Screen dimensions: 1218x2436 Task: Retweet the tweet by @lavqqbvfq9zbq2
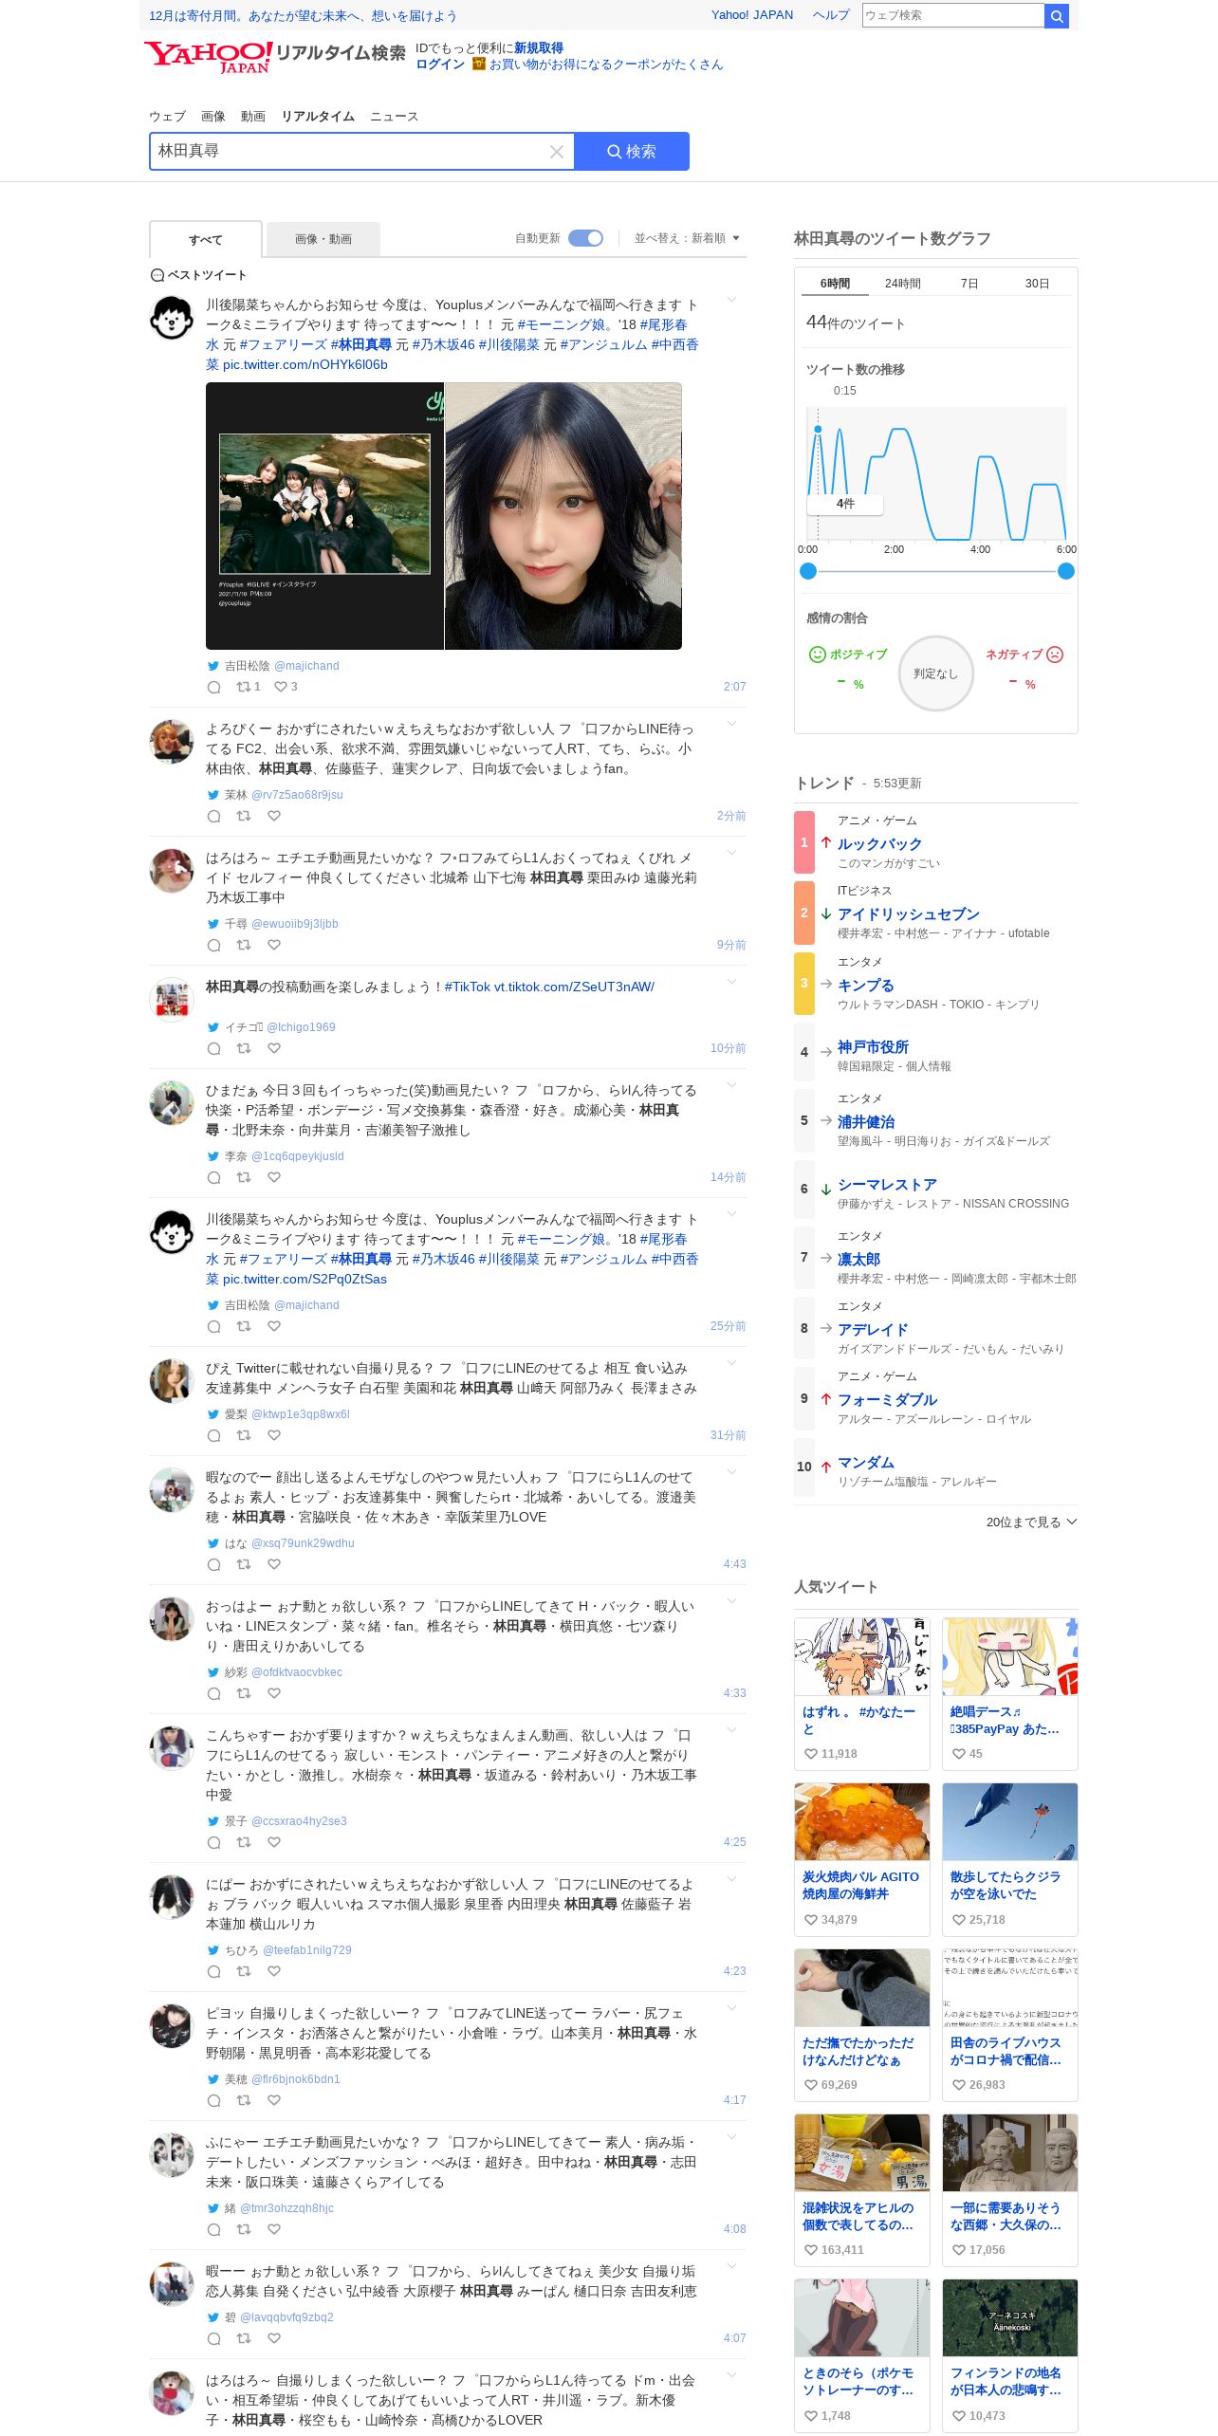pos(244,2338)
